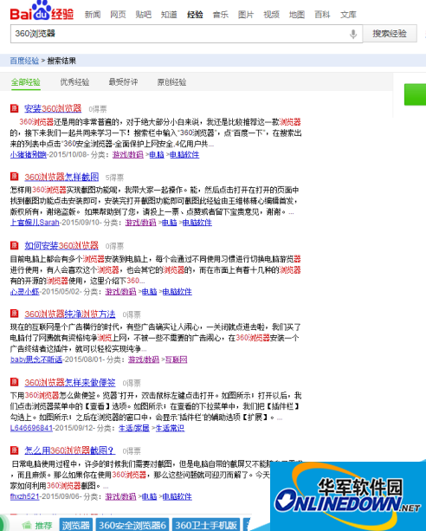
Task: Open 地图 in top navigation
Action: [297, 15]
